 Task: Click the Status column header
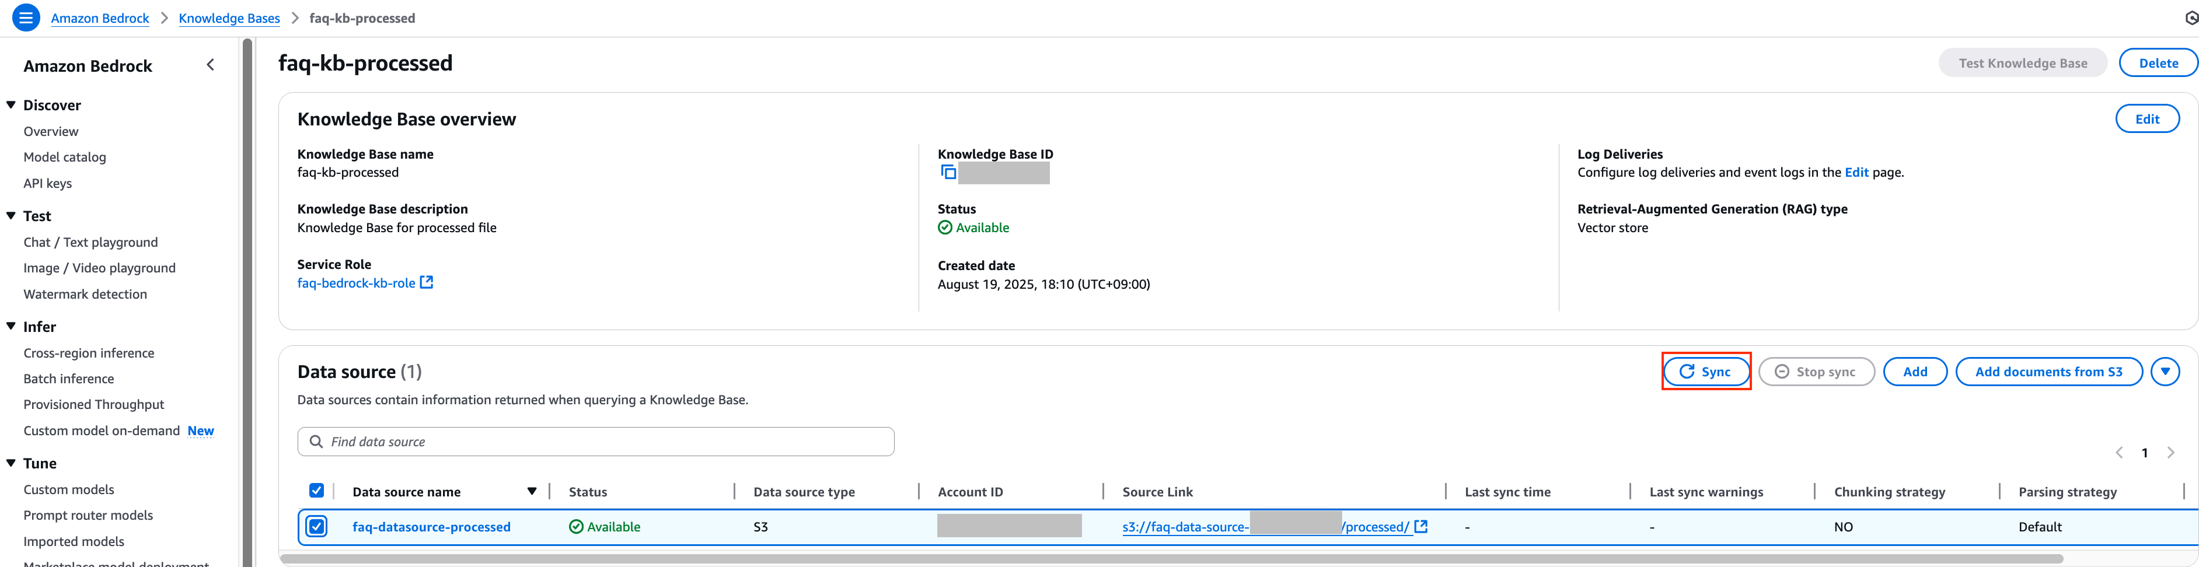(x=588, y=492)
